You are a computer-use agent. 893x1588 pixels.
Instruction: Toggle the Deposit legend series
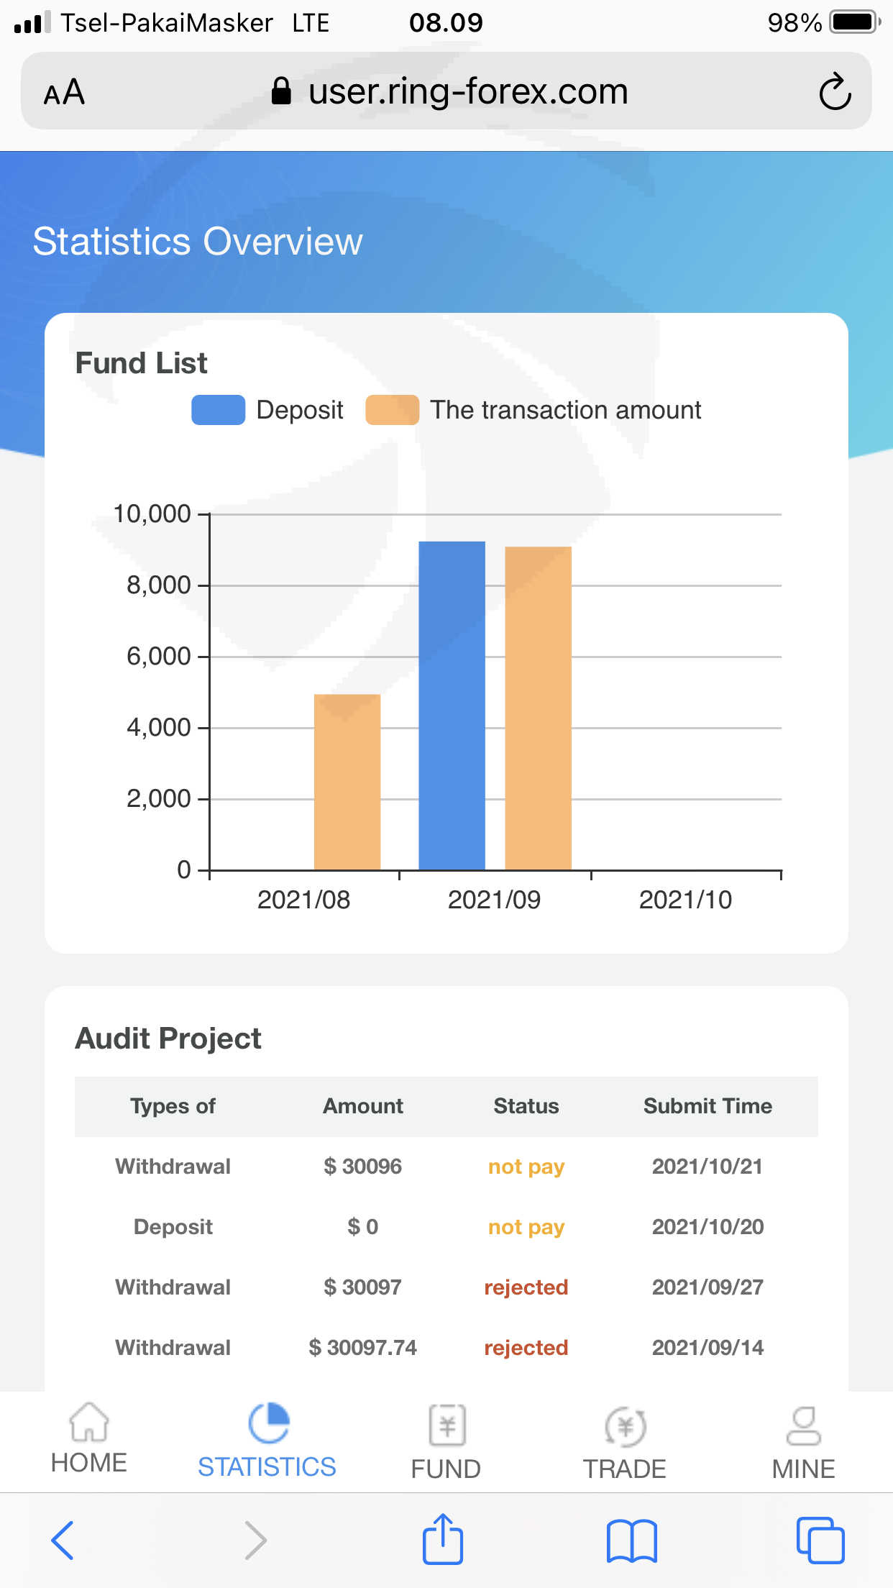(299, 410)
